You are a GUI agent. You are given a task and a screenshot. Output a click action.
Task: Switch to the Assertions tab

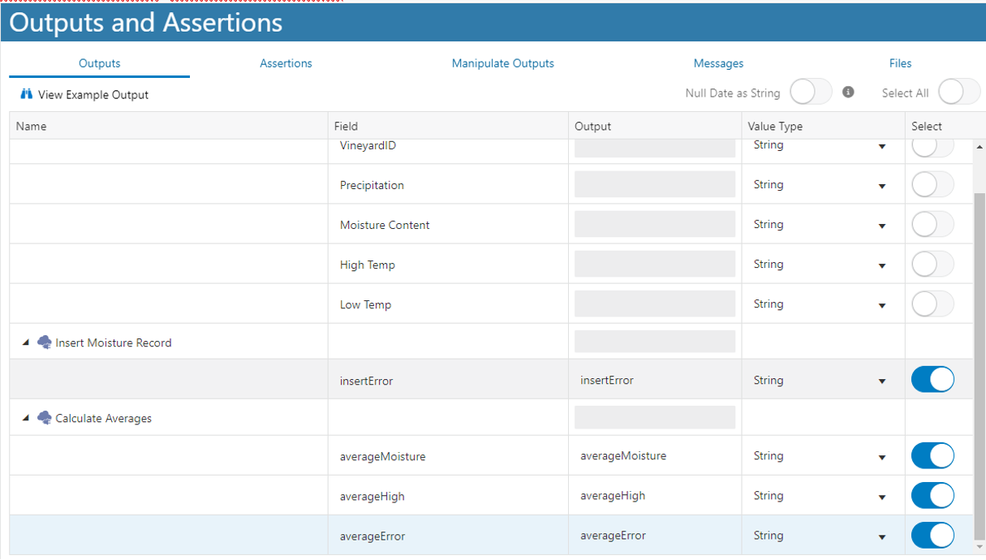tap(286, 63)
